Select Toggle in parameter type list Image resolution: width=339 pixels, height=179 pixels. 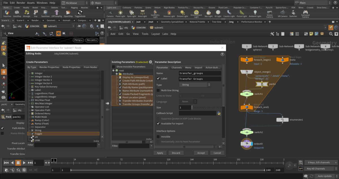(63, 134)
